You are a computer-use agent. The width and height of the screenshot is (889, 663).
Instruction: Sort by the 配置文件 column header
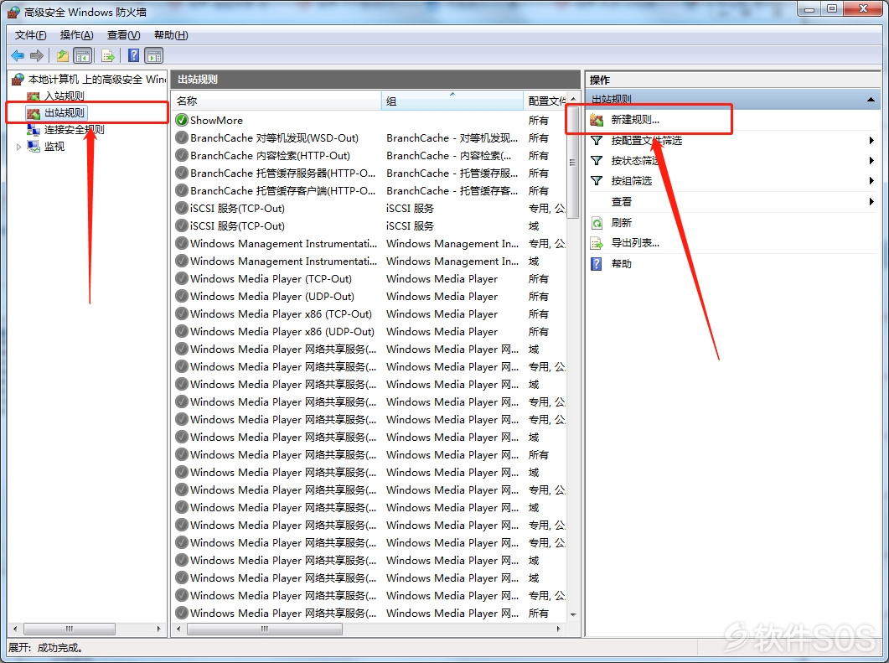pyautogui.click(x=545, y=101)
